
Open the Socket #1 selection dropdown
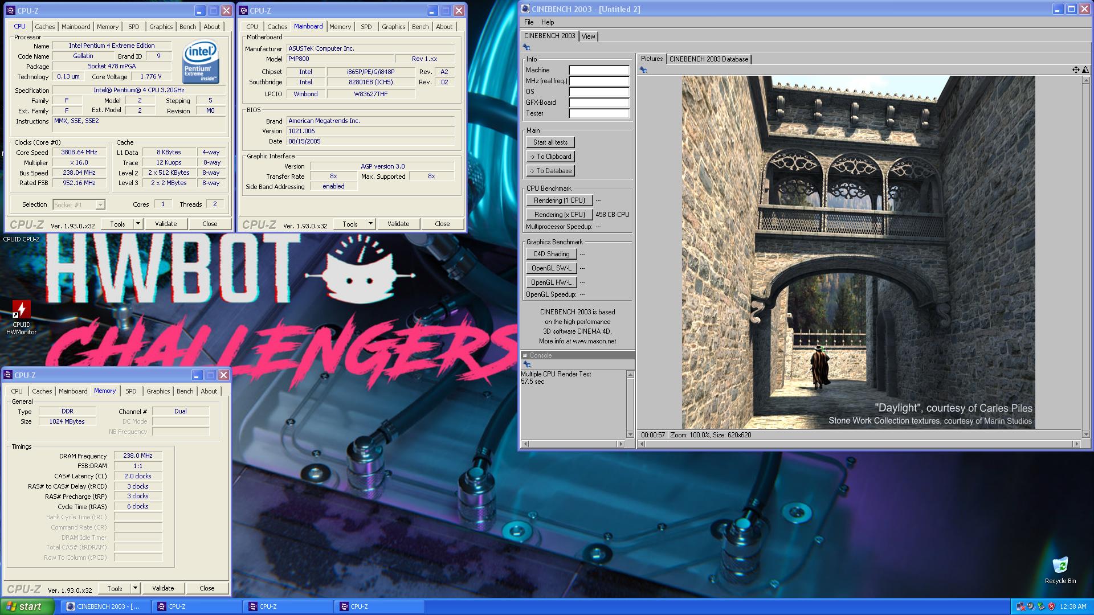pyautogui.click(x=100, y=205)
